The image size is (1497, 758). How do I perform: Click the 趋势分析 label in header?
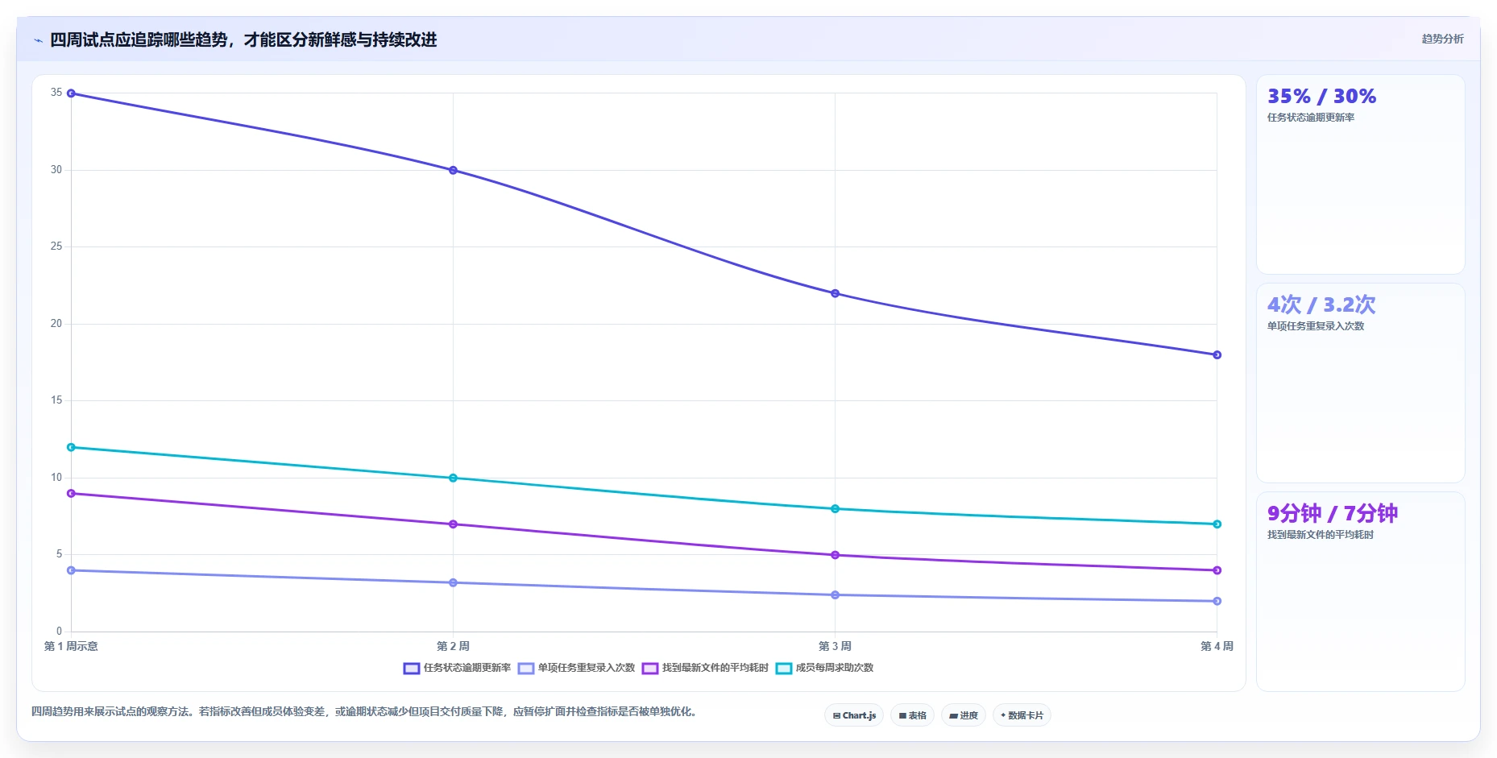[x=1442, y=39]
